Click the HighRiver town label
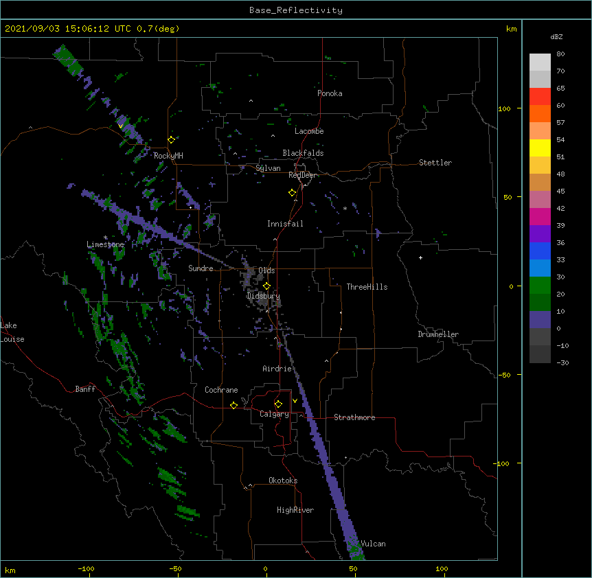Screen dimensions: 592x578 pos(295,510)
